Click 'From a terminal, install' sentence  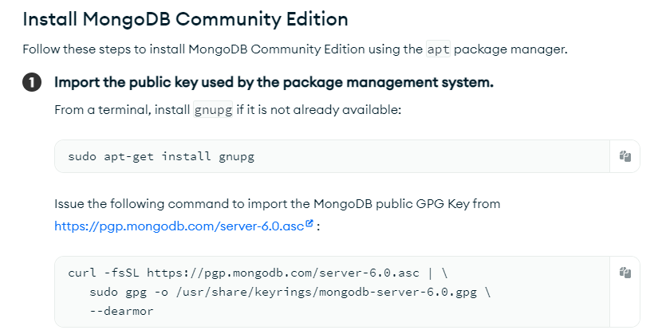[x=228, y=110]
